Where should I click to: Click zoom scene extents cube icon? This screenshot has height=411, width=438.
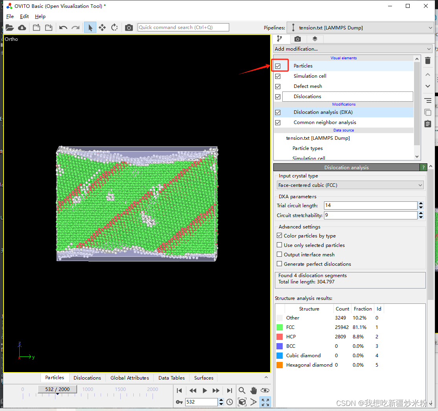tap(242, 402)
